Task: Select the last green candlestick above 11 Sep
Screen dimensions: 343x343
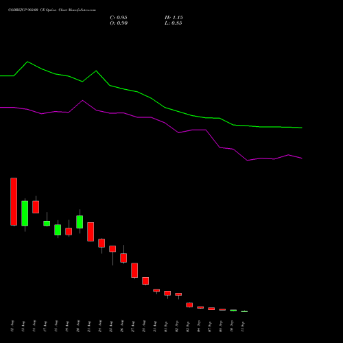Action: coord(244,311)
